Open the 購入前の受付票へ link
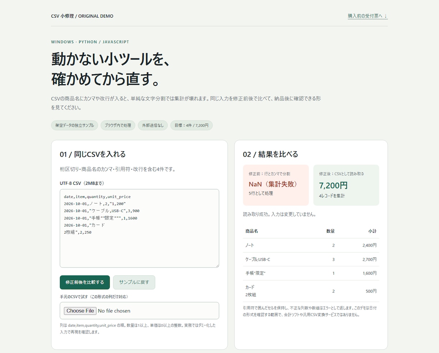The image size is (439, 353). [367, 16]
